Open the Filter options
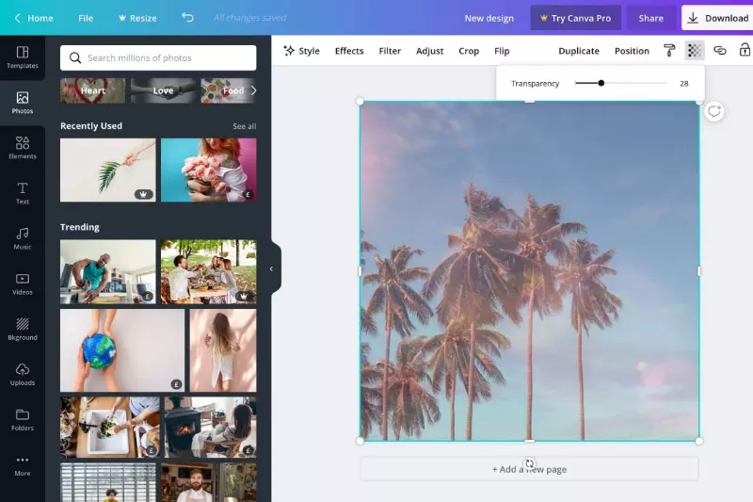 [390, 51]
